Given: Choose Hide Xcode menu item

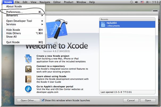Looking at the screenshot, I should (x=24, y=30).
